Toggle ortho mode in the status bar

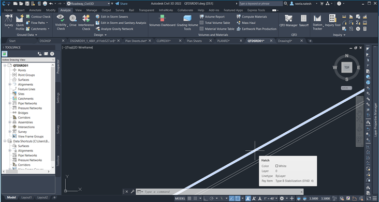(x=206, y=198)
